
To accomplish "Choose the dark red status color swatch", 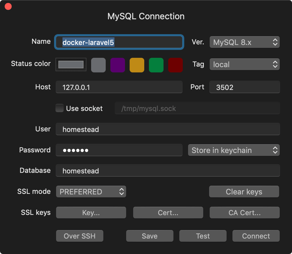I will coord(175,65).
